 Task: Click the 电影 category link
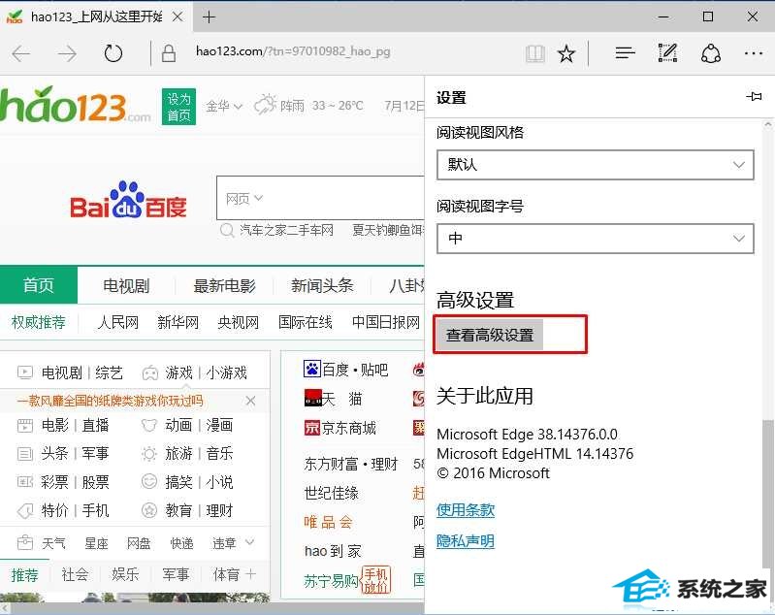coord(55,425)
